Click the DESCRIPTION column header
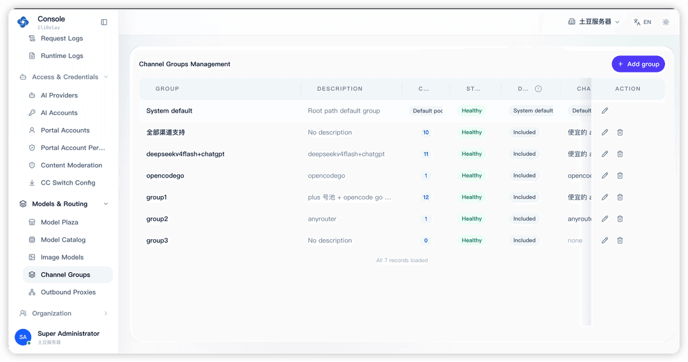688x362 pixels. point(340,88)
